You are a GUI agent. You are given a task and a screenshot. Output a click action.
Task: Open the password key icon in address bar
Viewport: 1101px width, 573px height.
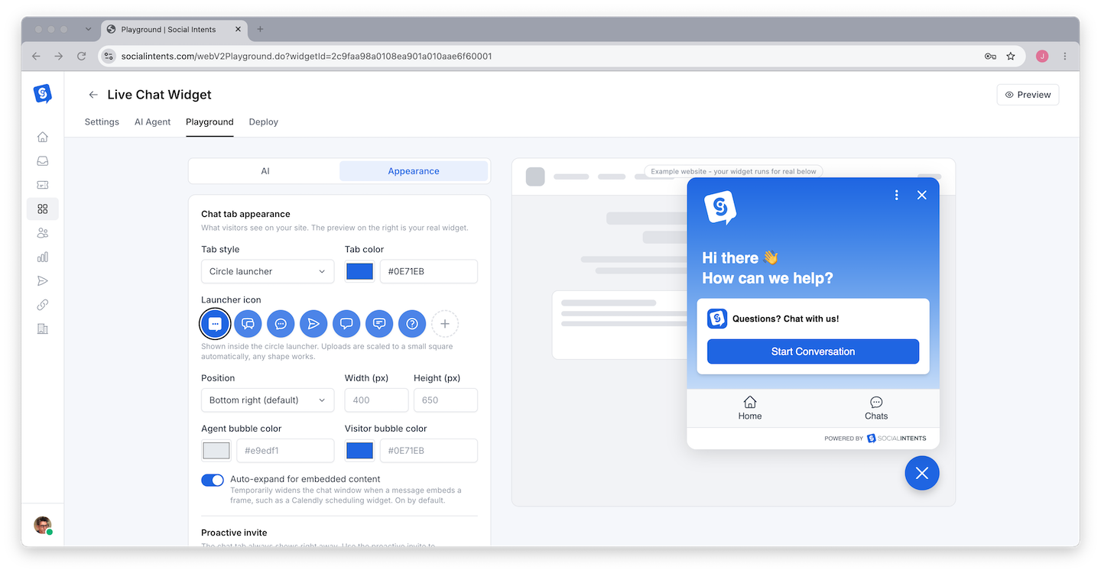click(x=990, y=56)
